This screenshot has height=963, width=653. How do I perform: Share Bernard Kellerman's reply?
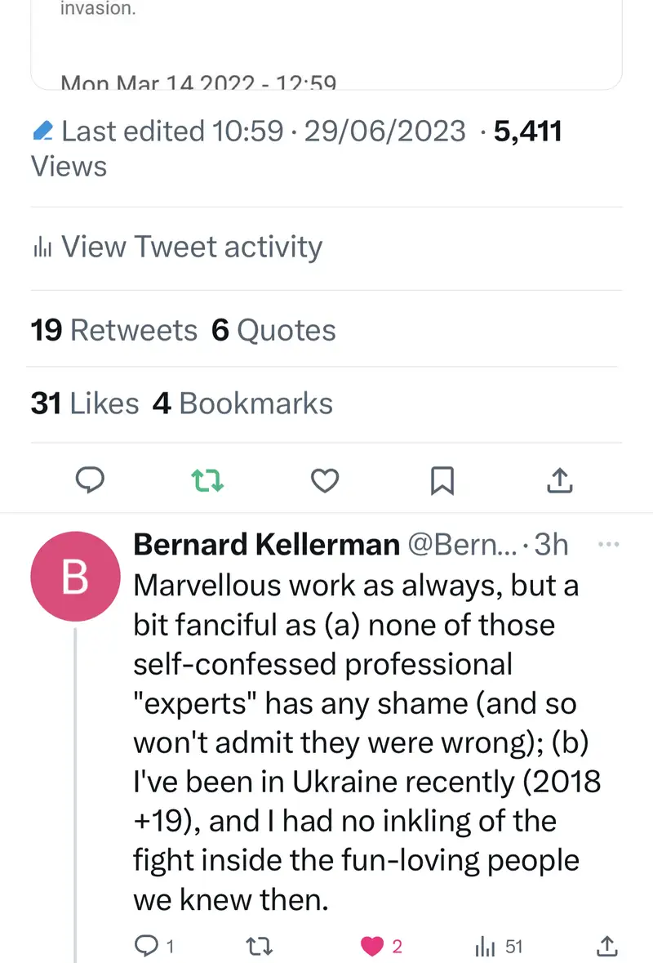point(607,947)
